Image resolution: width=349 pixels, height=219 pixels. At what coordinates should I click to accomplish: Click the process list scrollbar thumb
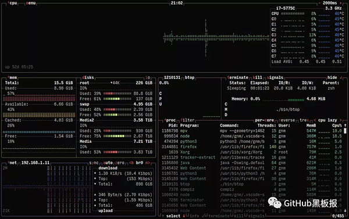345,131
